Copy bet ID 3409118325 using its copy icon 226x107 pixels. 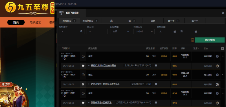tap(64, 77)
